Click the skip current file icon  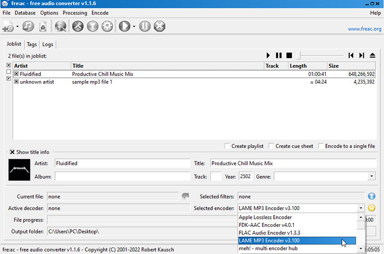[186, 196]
